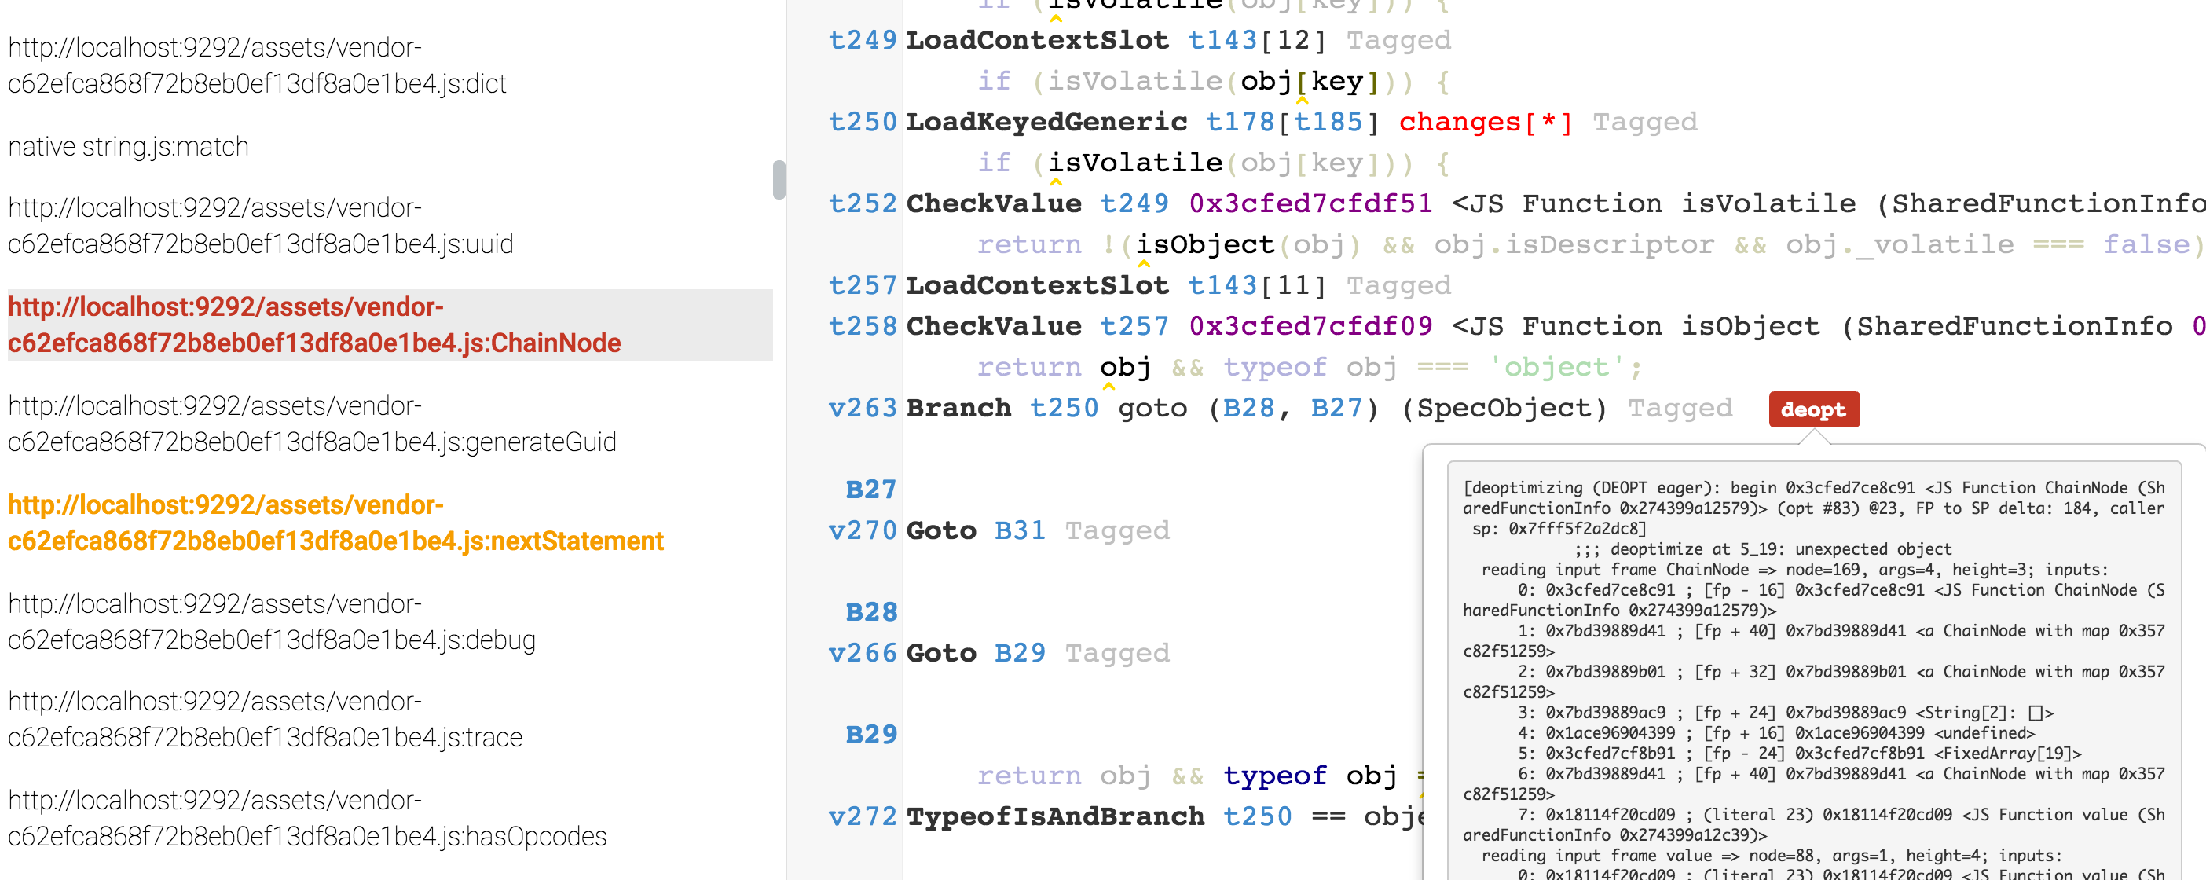Click t143 operand in LoadContextSlot [12]
The height and width of the screenshot is (880, 2206).
pos(1222,40)
